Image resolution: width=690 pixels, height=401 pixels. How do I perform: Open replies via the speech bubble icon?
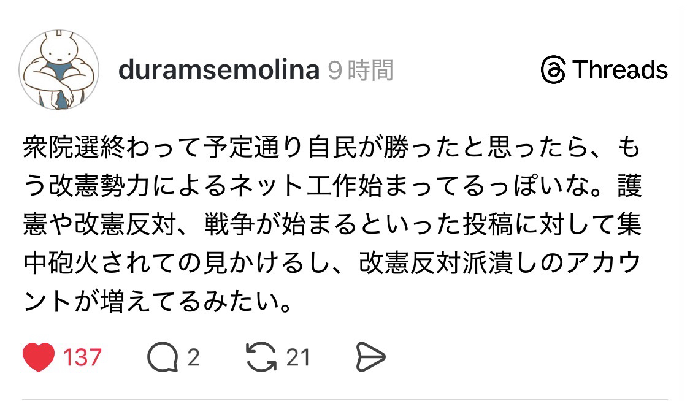[163, 357]
